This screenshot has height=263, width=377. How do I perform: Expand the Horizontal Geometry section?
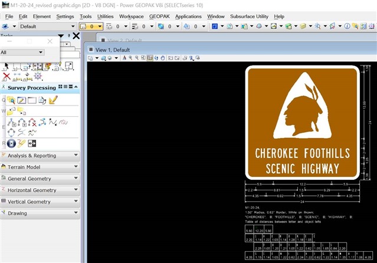click(x=76, y=189)
